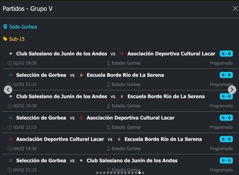Open the 0-0 score of the 04/02 19:30 match

click(x=226, y=139)
